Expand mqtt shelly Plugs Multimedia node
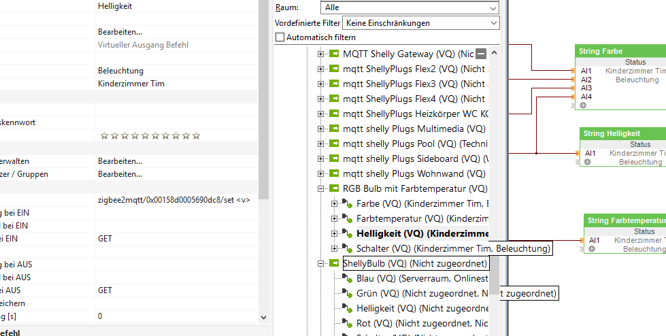Screen dimensions: 666x336 click(x=320, y=129)
